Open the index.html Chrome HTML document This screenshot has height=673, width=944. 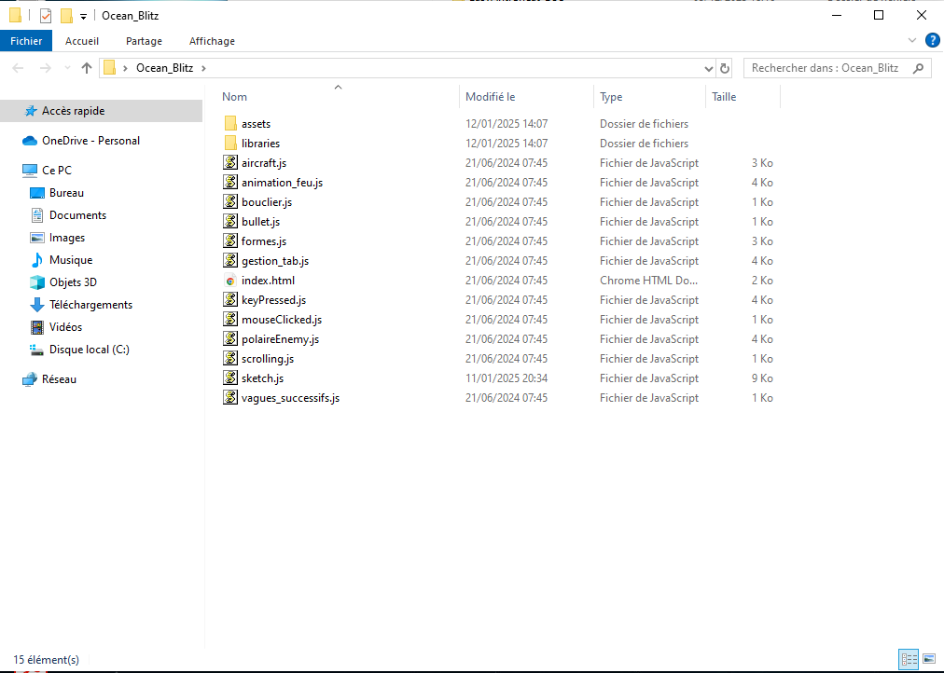point(267,280)
